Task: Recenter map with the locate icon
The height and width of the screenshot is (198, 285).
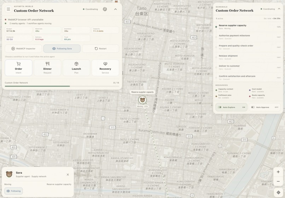Action: pos(278,192)
